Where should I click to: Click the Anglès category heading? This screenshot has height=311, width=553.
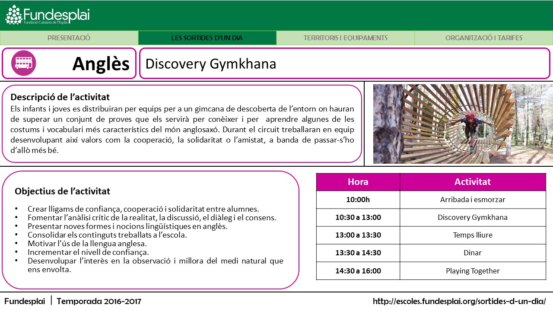point(101,64)
